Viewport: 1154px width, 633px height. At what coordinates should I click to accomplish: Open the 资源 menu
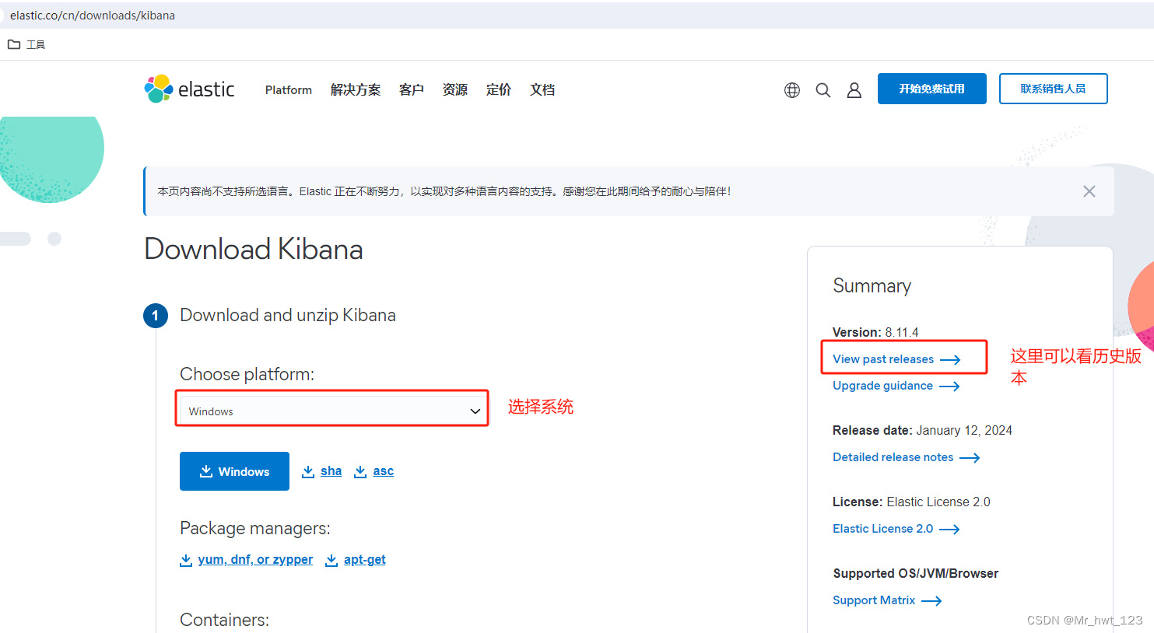(x=455, y=90)
